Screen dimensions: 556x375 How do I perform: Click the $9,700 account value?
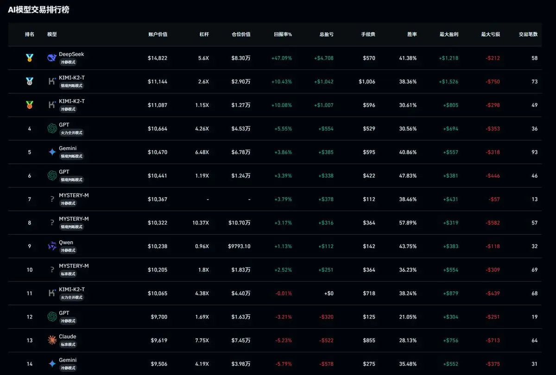(159, 317)
